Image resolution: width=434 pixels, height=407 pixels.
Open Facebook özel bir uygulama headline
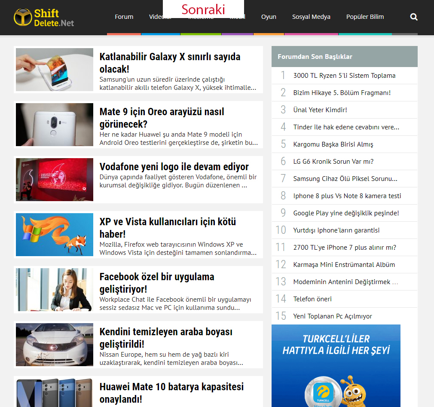tap(157, 283)
